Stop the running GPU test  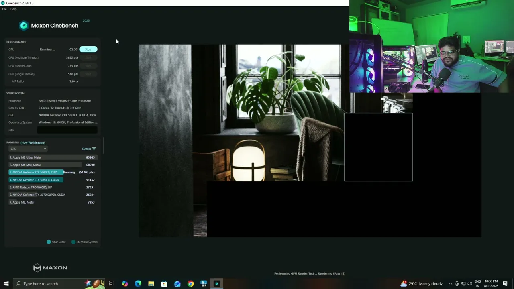tap(88, 49)
